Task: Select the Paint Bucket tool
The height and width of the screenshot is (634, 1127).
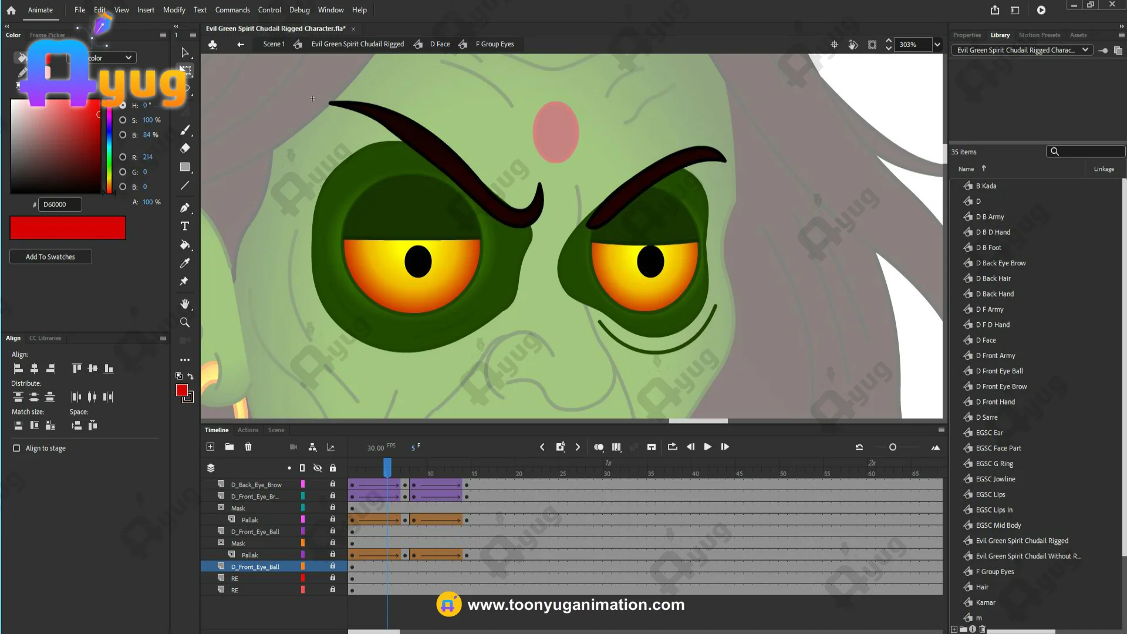Action: click(185, 245)
